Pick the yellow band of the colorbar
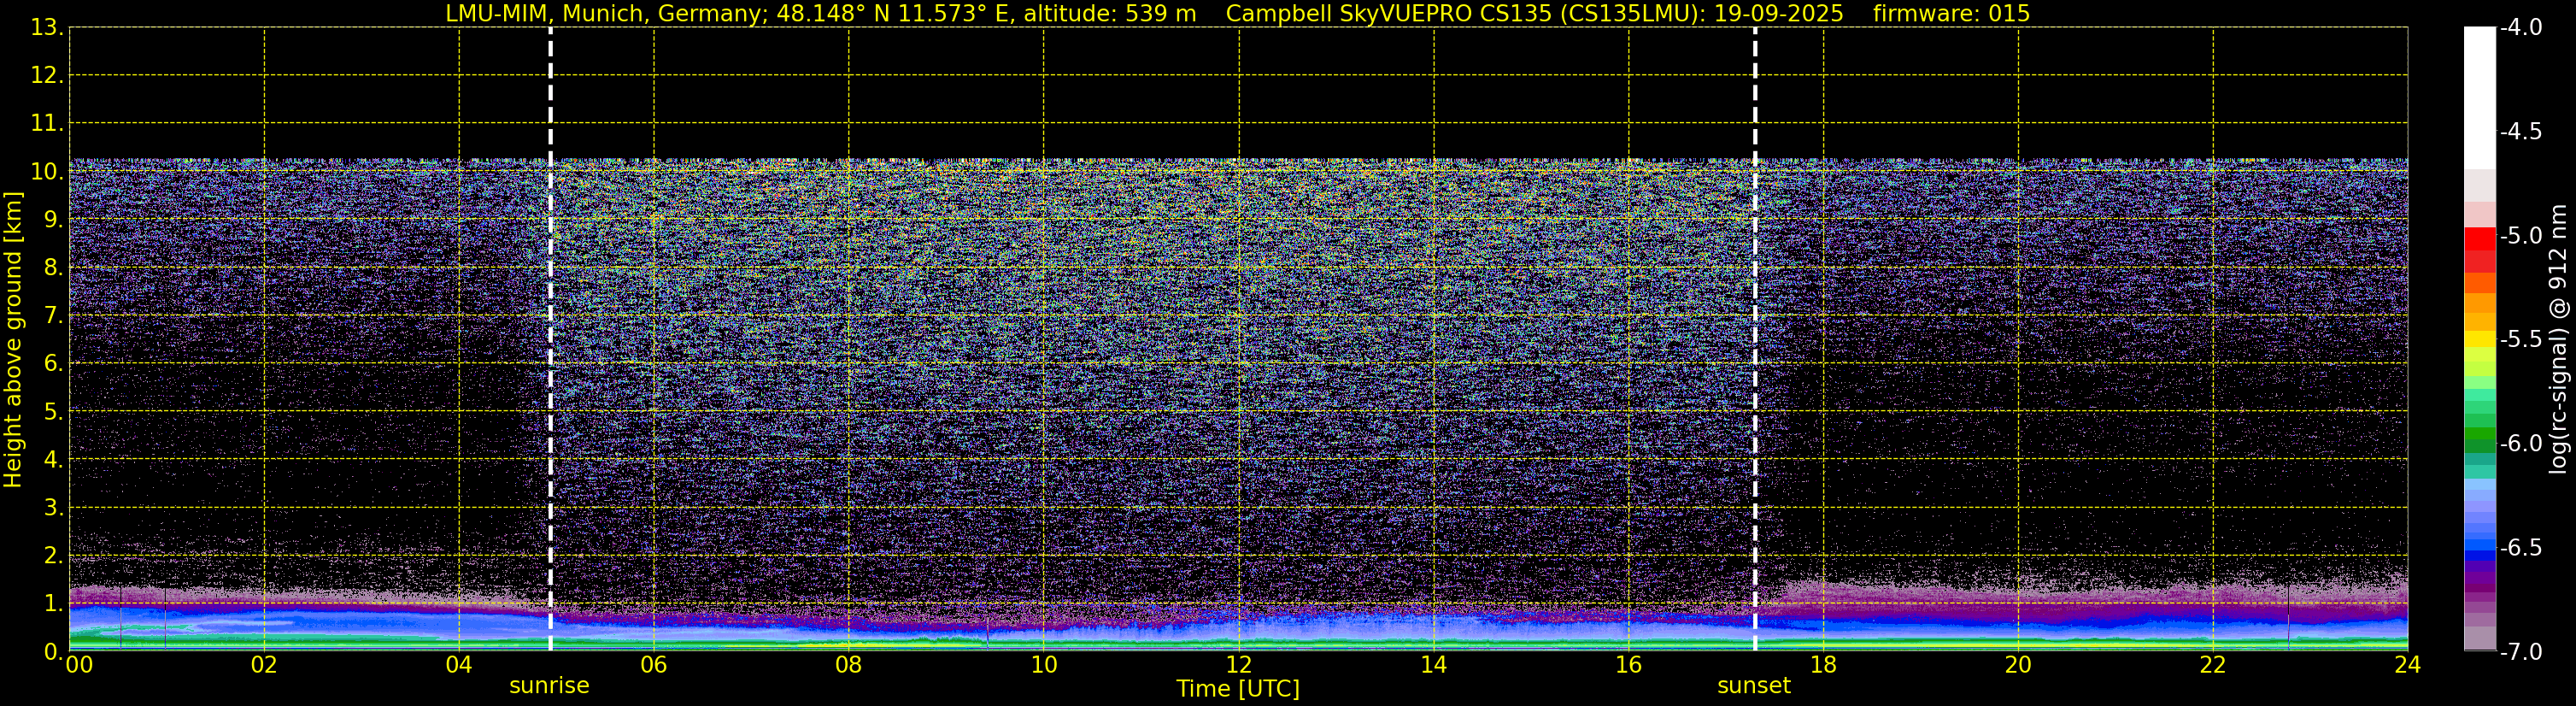 point(2480,339)
